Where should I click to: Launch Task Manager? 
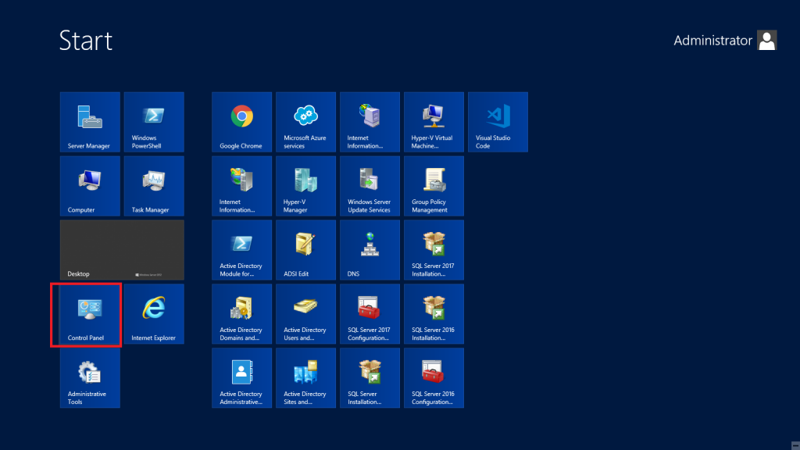point(154,186)
